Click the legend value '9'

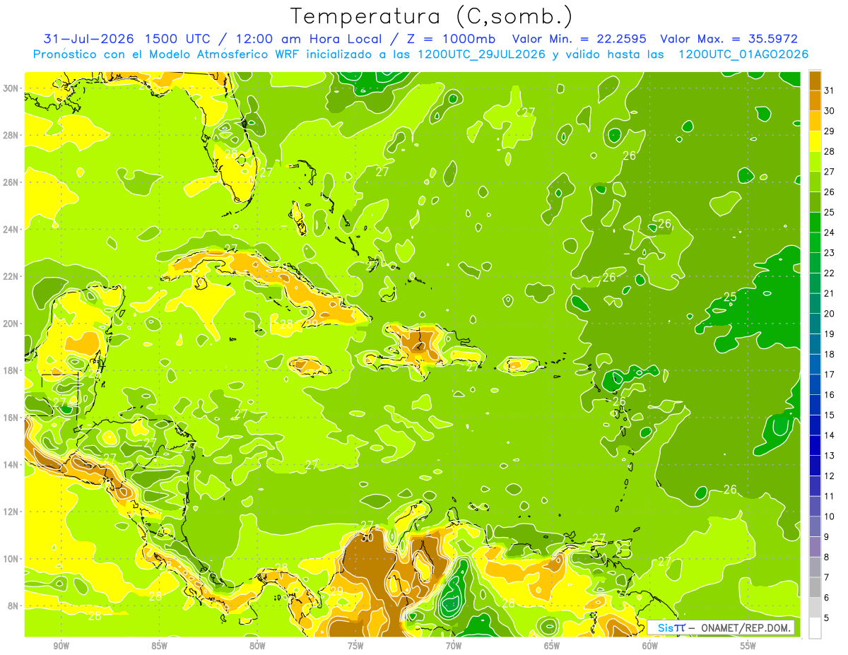click(826, 537)
